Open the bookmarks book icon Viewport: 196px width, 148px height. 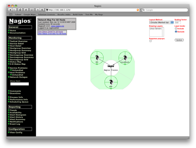(11, 14)
